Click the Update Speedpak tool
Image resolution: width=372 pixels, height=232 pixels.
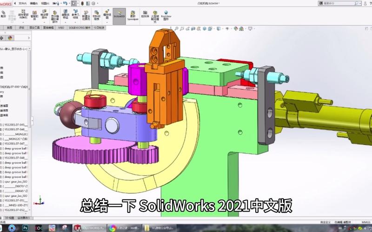coord(133,16)
